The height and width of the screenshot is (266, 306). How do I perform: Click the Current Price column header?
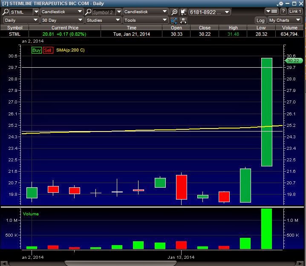[65, 28]
